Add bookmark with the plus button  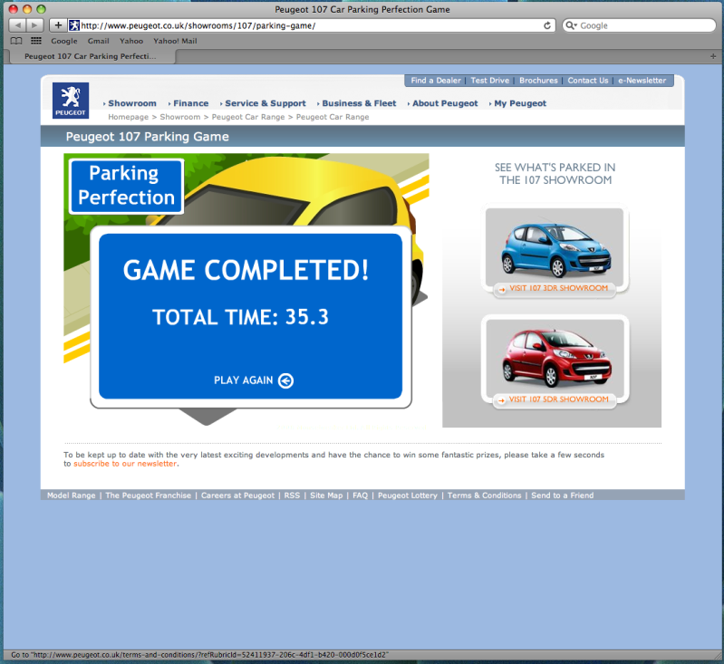58,25
